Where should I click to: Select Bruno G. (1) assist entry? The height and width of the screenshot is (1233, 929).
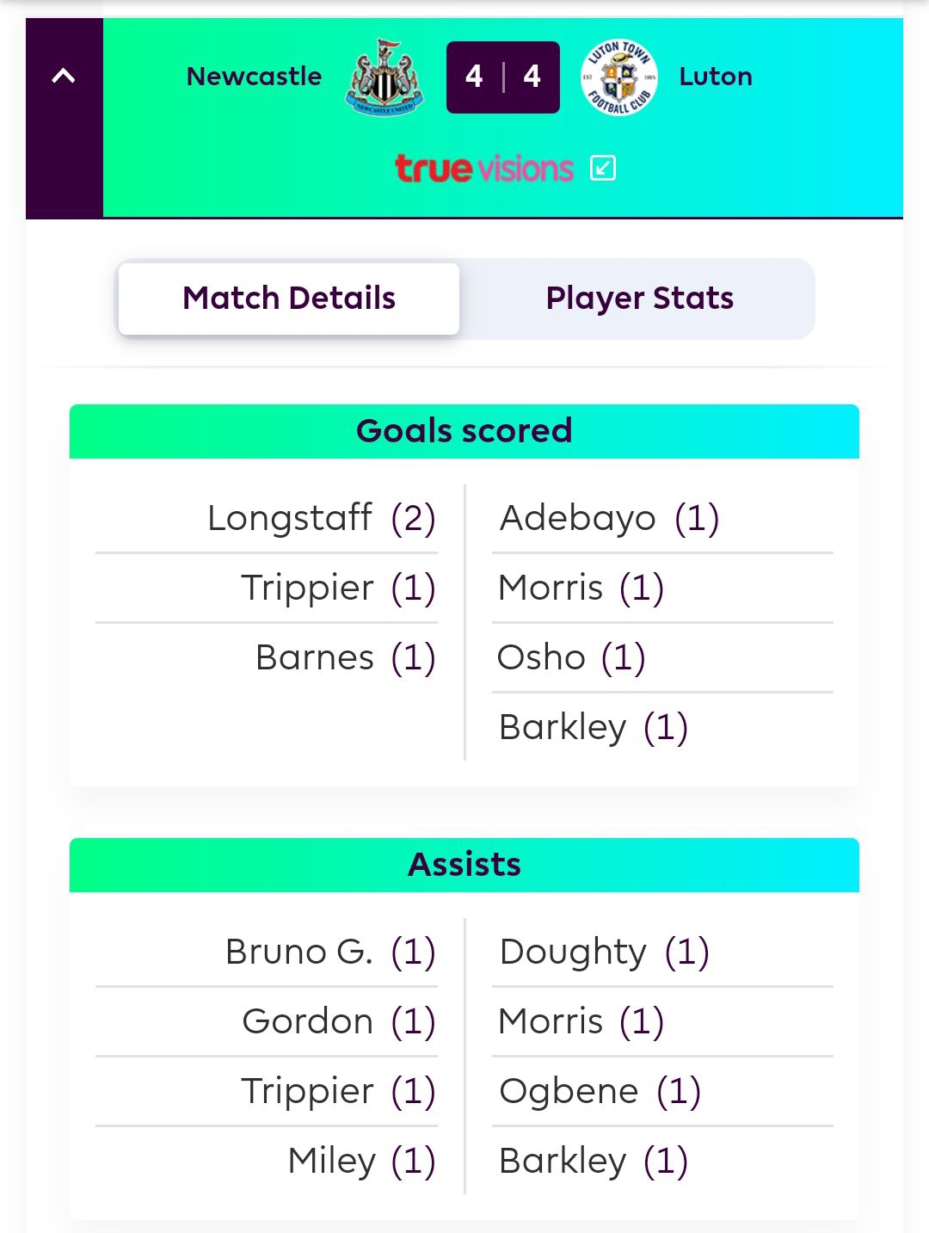click(330, 952)
